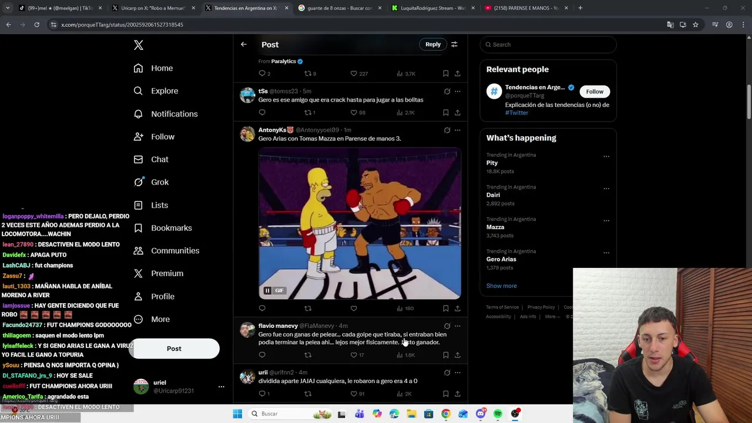This screenshot has width=752, height=423.
Task: Open Terms of Service link
Action: coord(502,307)
